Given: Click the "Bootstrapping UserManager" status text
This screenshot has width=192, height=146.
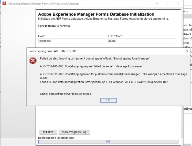Looking at the screenshot, I should point(56,138).
